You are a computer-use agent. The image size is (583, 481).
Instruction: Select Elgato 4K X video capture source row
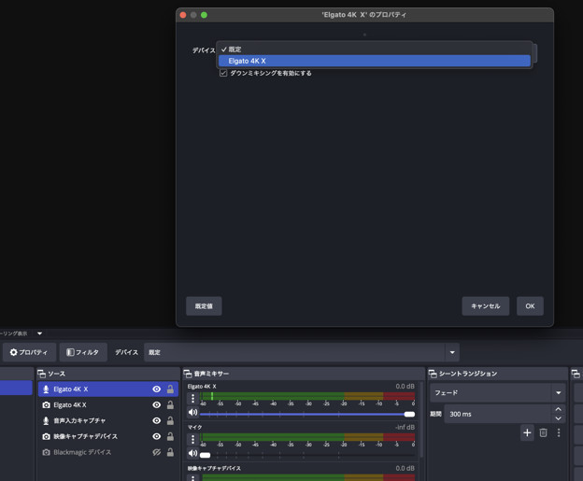[108, 404]
